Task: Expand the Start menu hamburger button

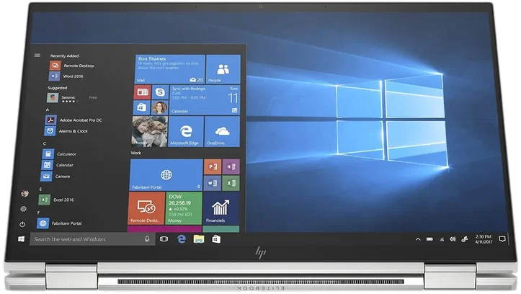Action: click(x=37, y=55)
